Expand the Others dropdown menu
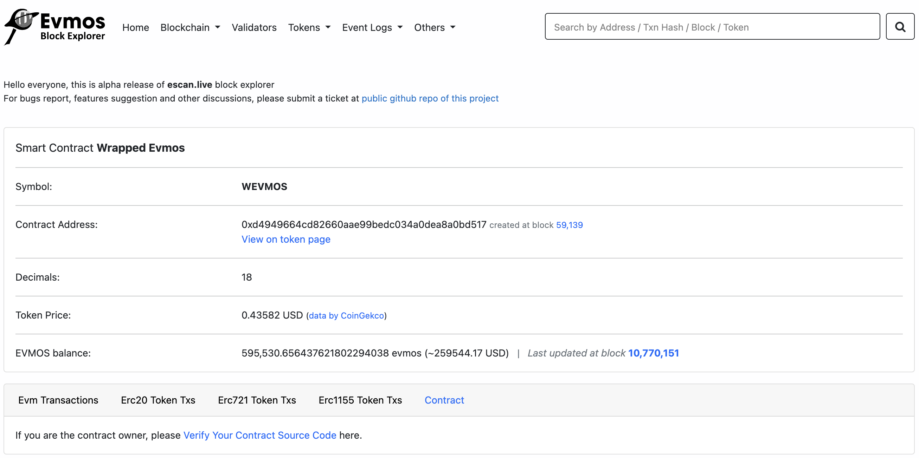The height and width of the screenshot is (458, 919). coord(434,27)
